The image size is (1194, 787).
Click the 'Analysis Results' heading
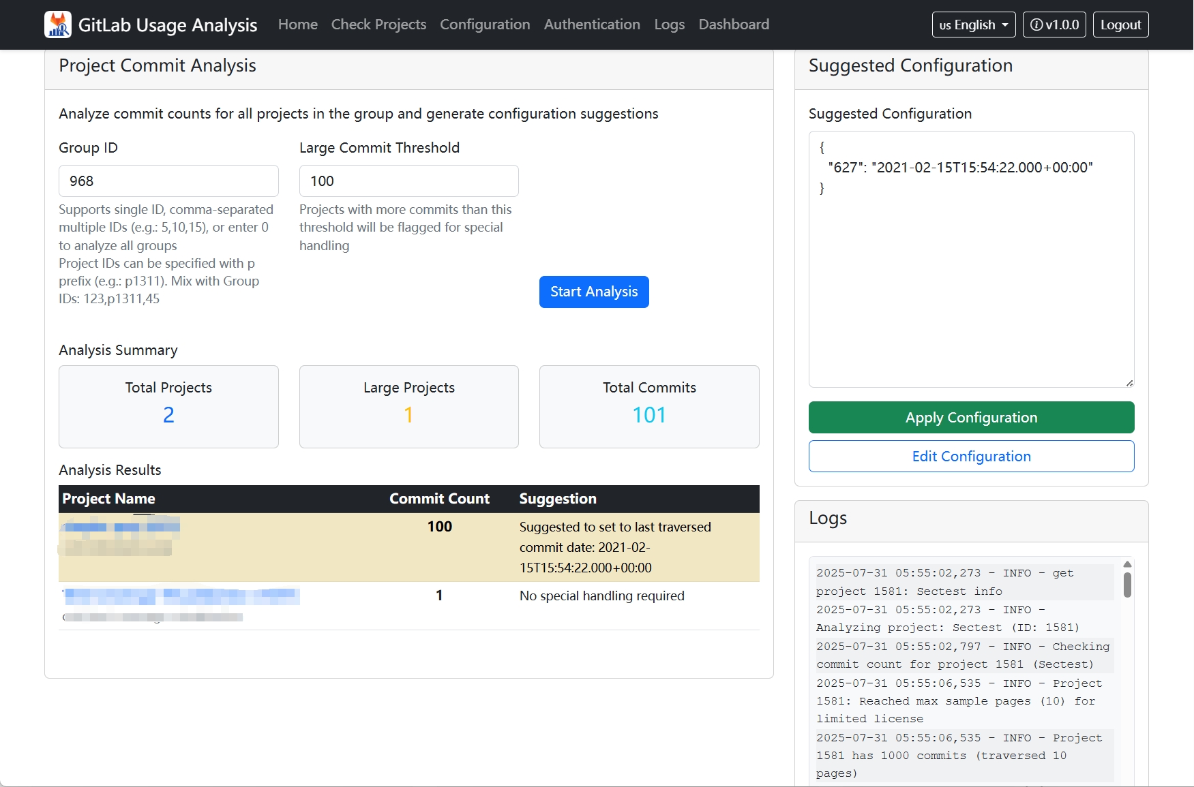(x=110, y=470)
